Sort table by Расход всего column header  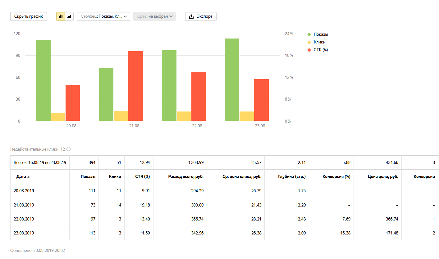click(x=186, y=177)
